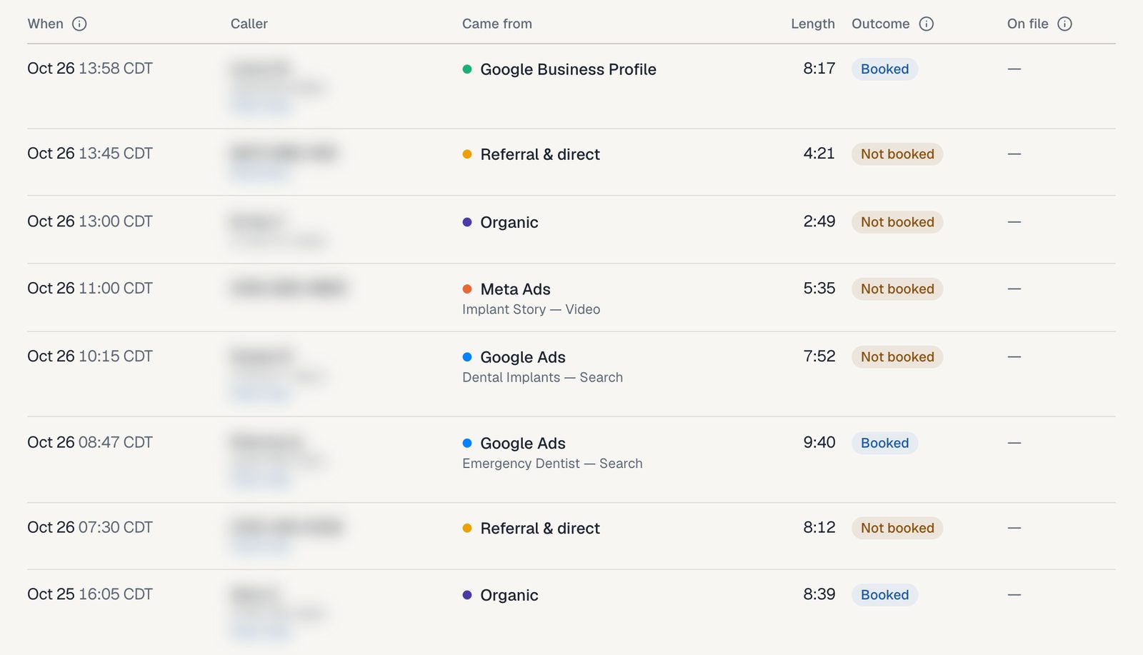Click Not booked badge on Meta Ads call
The height and width of the screenshot is (655, 1143).
(897, 289)
